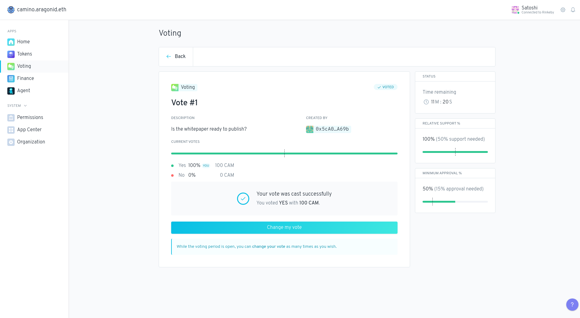Click the Tokens cube icon
Image resolution: width=580 pixels, height=318 pixels.
[11, 54]
